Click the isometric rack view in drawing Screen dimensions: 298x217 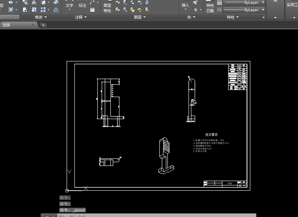(166, 156)
